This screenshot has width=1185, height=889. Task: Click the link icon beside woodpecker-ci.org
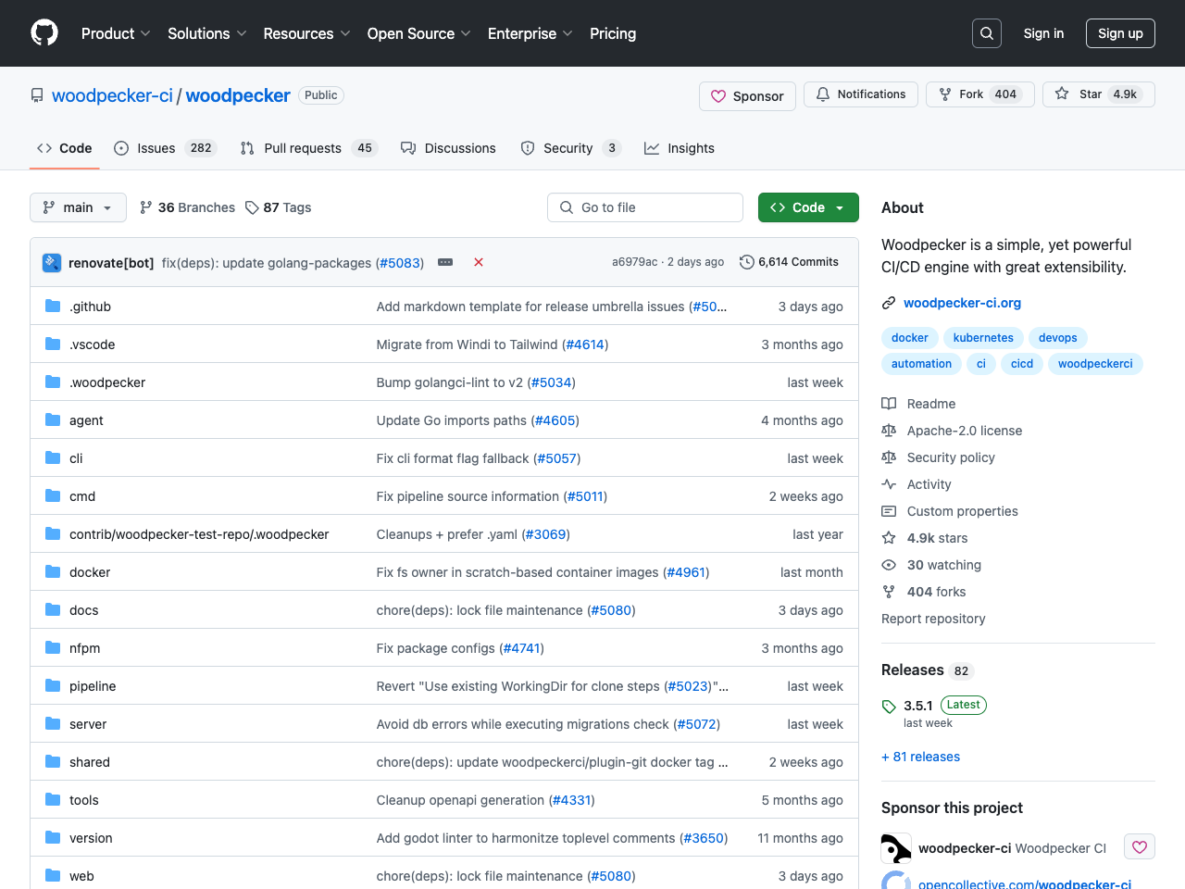[889, 303]
